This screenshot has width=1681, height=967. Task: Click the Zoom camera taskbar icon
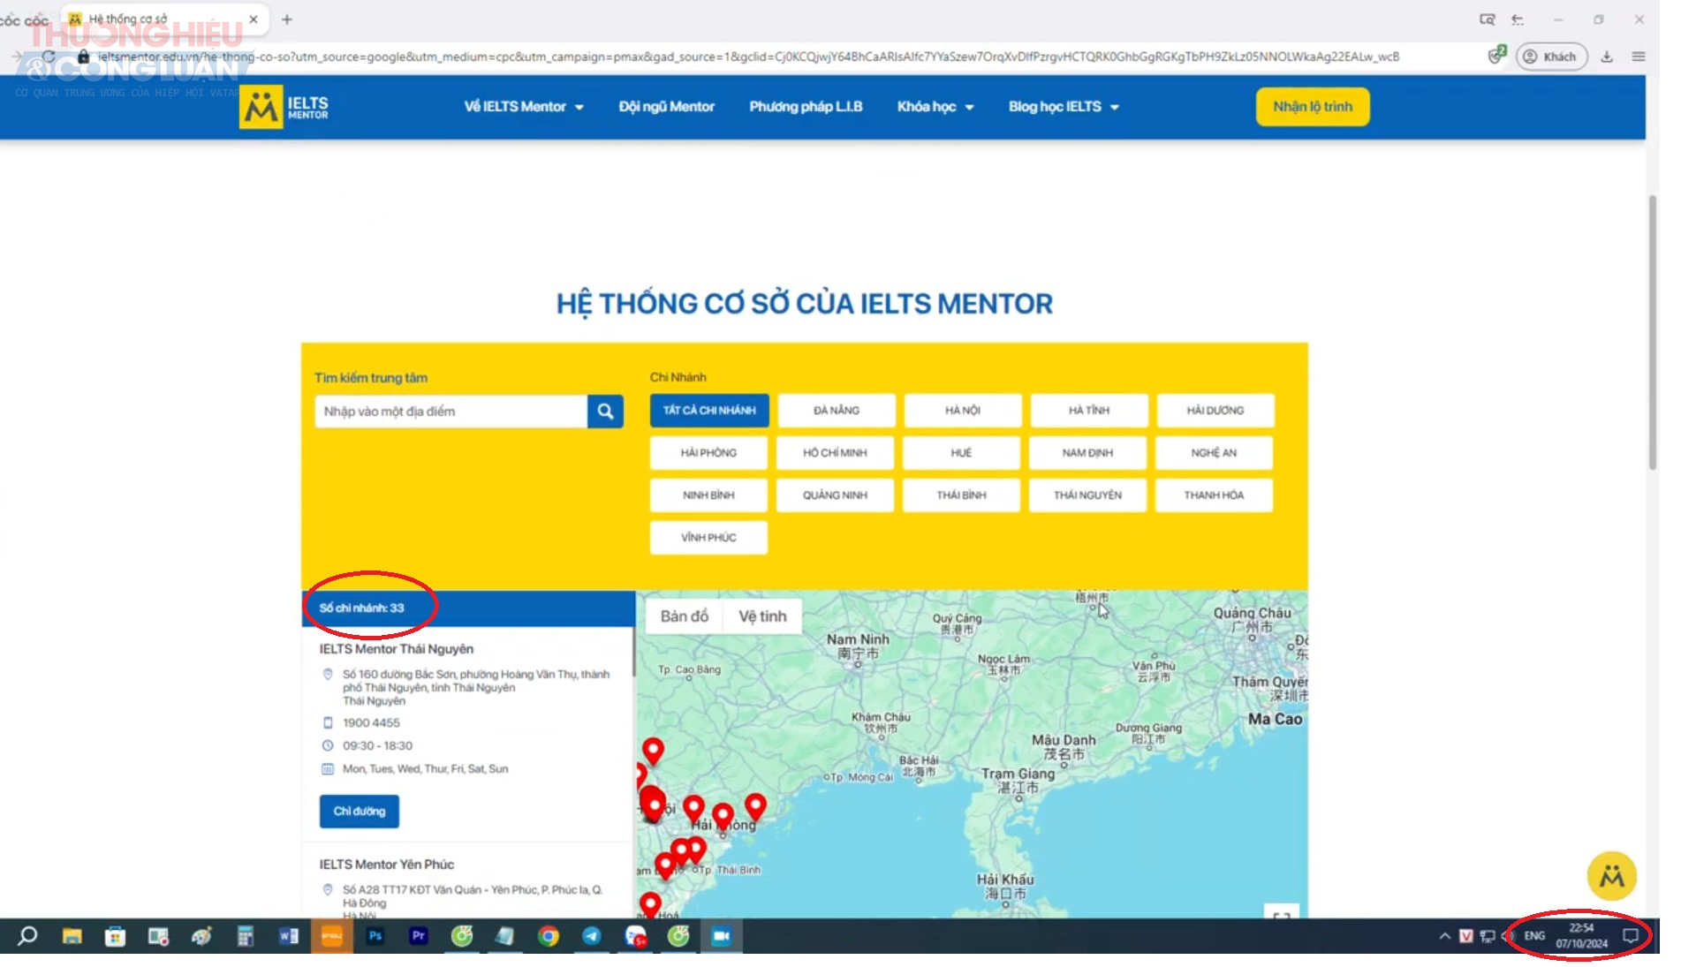point(722,936)
